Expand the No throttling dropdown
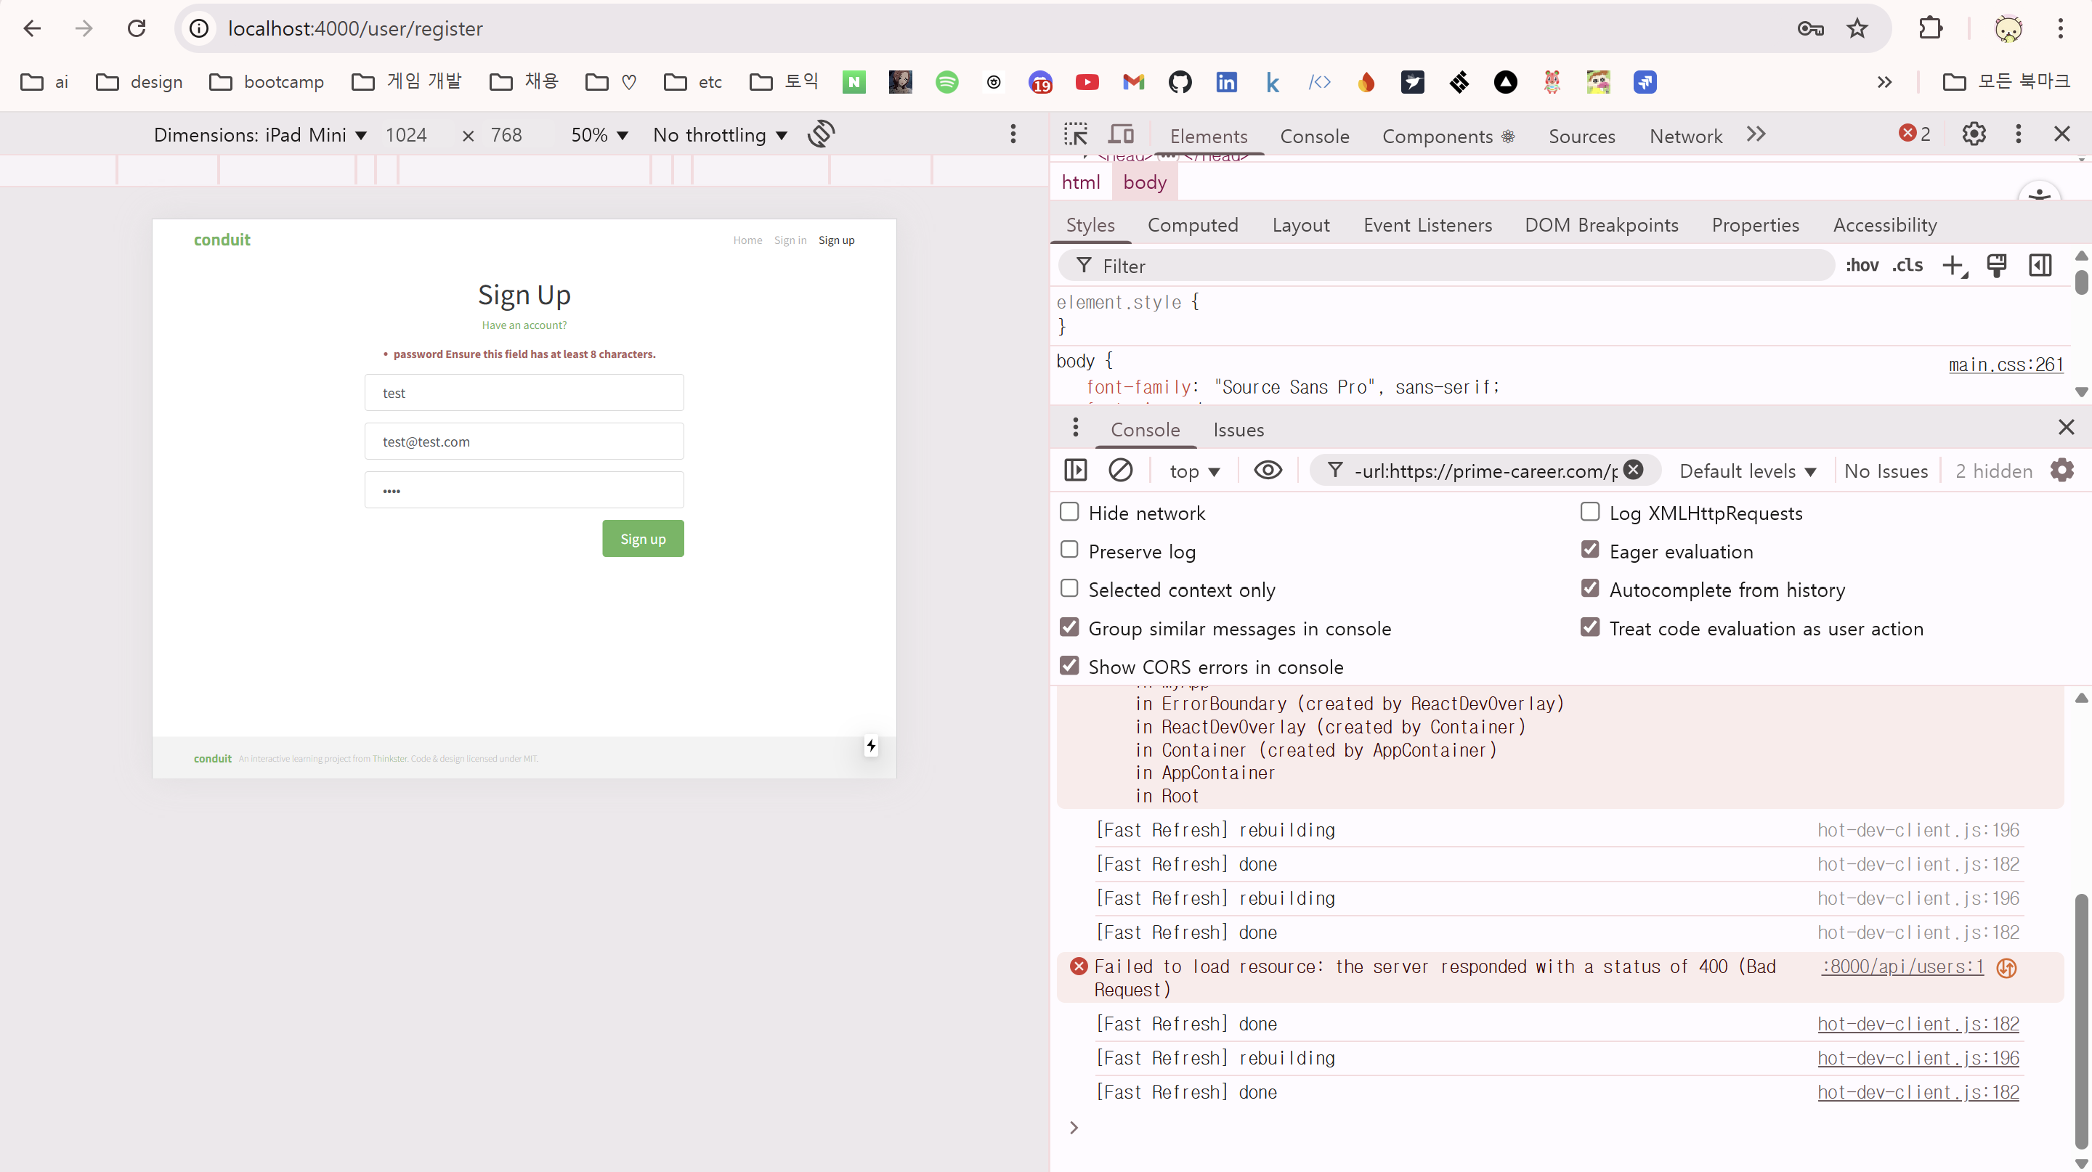Image resolution: width=2092 pixels, height=1172 pixels. pyautogui.click(x=720, y=135)
